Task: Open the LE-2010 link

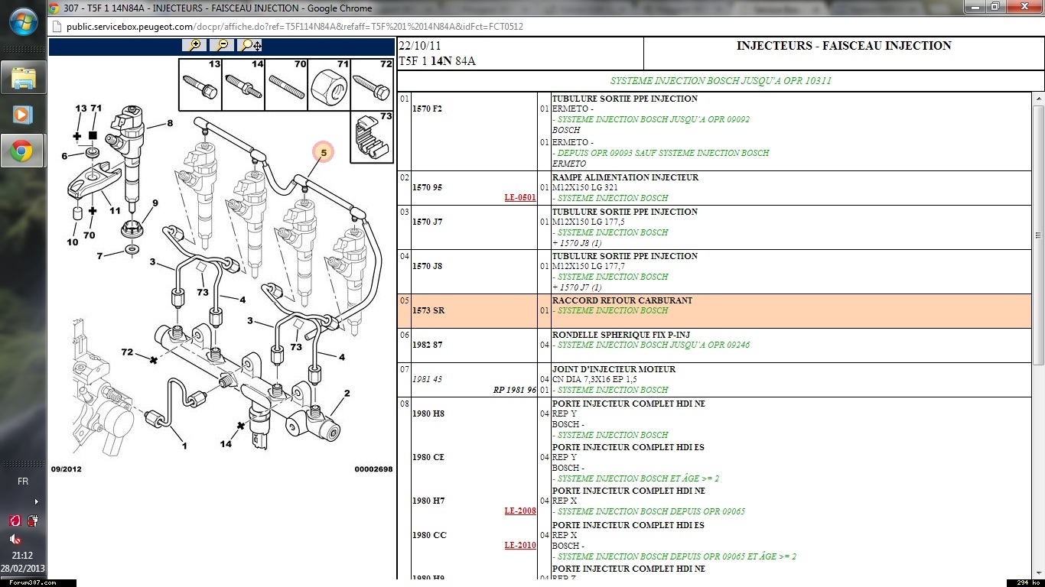Action: click(x=520, y=545)
